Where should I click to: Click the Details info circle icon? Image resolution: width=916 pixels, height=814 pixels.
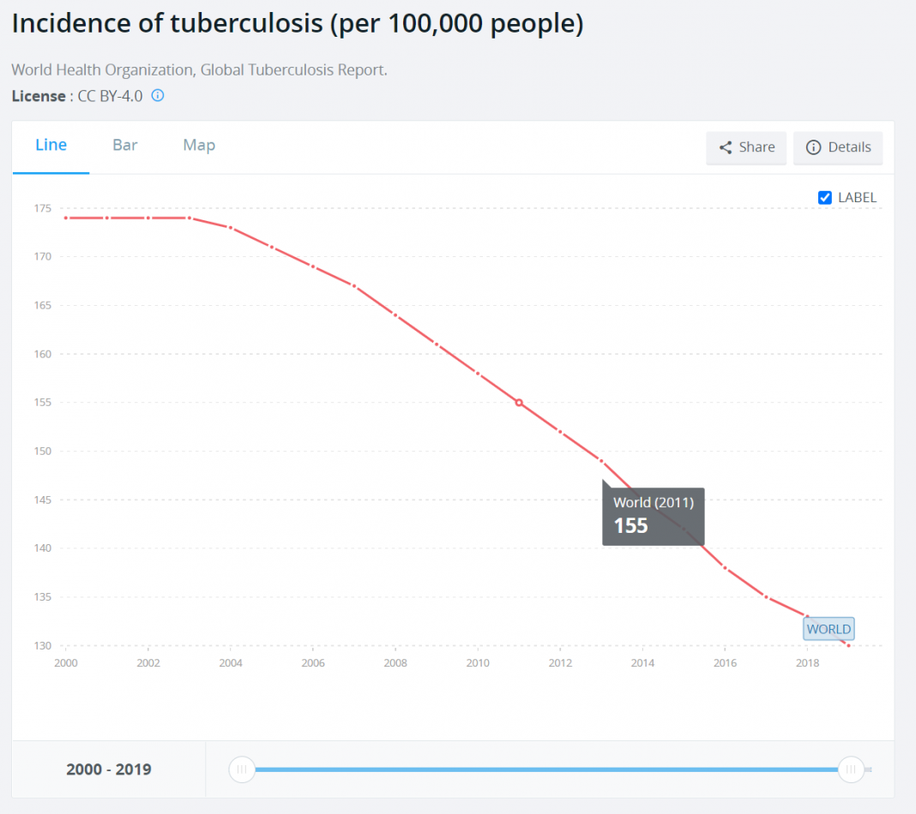(x=813, y=147)
